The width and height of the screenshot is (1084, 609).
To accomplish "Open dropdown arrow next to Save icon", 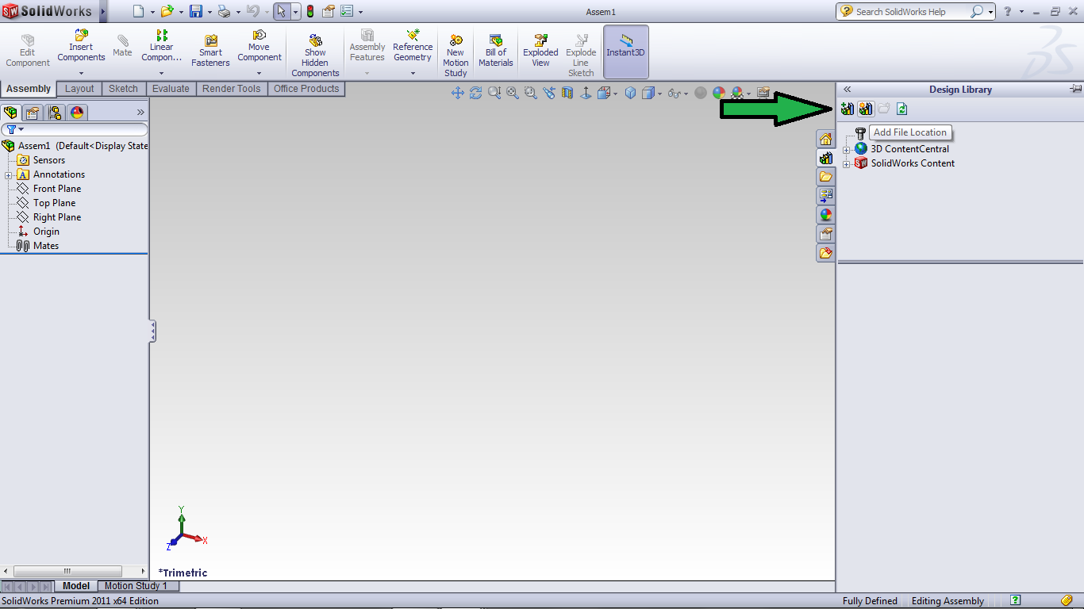I will coord(209,12).
